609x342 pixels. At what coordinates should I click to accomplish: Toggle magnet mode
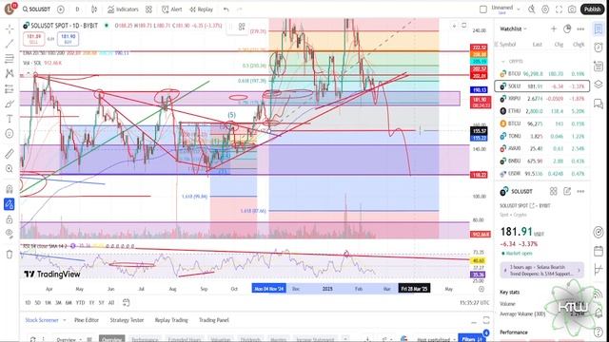click(x=10, y=189)
